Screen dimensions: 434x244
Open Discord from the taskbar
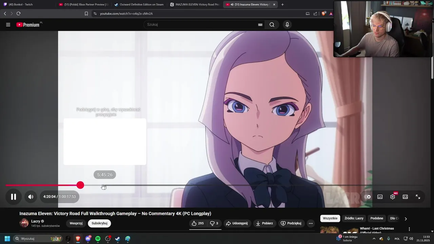88,239
